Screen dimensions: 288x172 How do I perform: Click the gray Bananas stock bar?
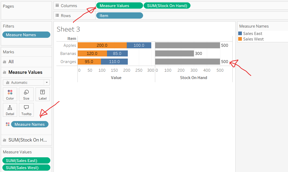(x=174, y=54)
